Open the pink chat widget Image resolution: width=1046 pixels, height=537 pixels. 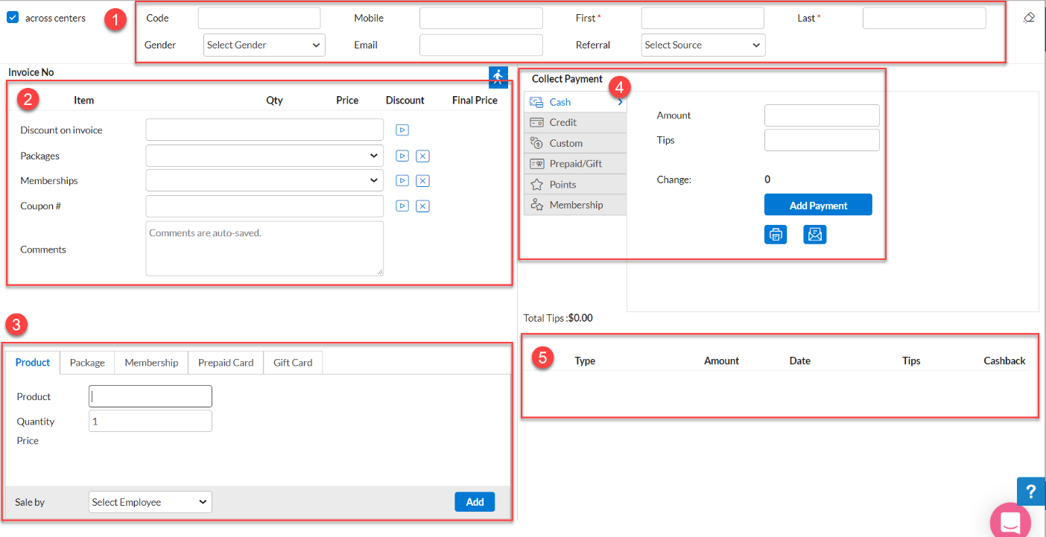(x=1010, y=521)
